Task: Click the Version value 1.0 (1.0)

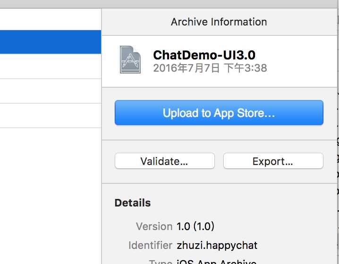Action: click(195, 226)
